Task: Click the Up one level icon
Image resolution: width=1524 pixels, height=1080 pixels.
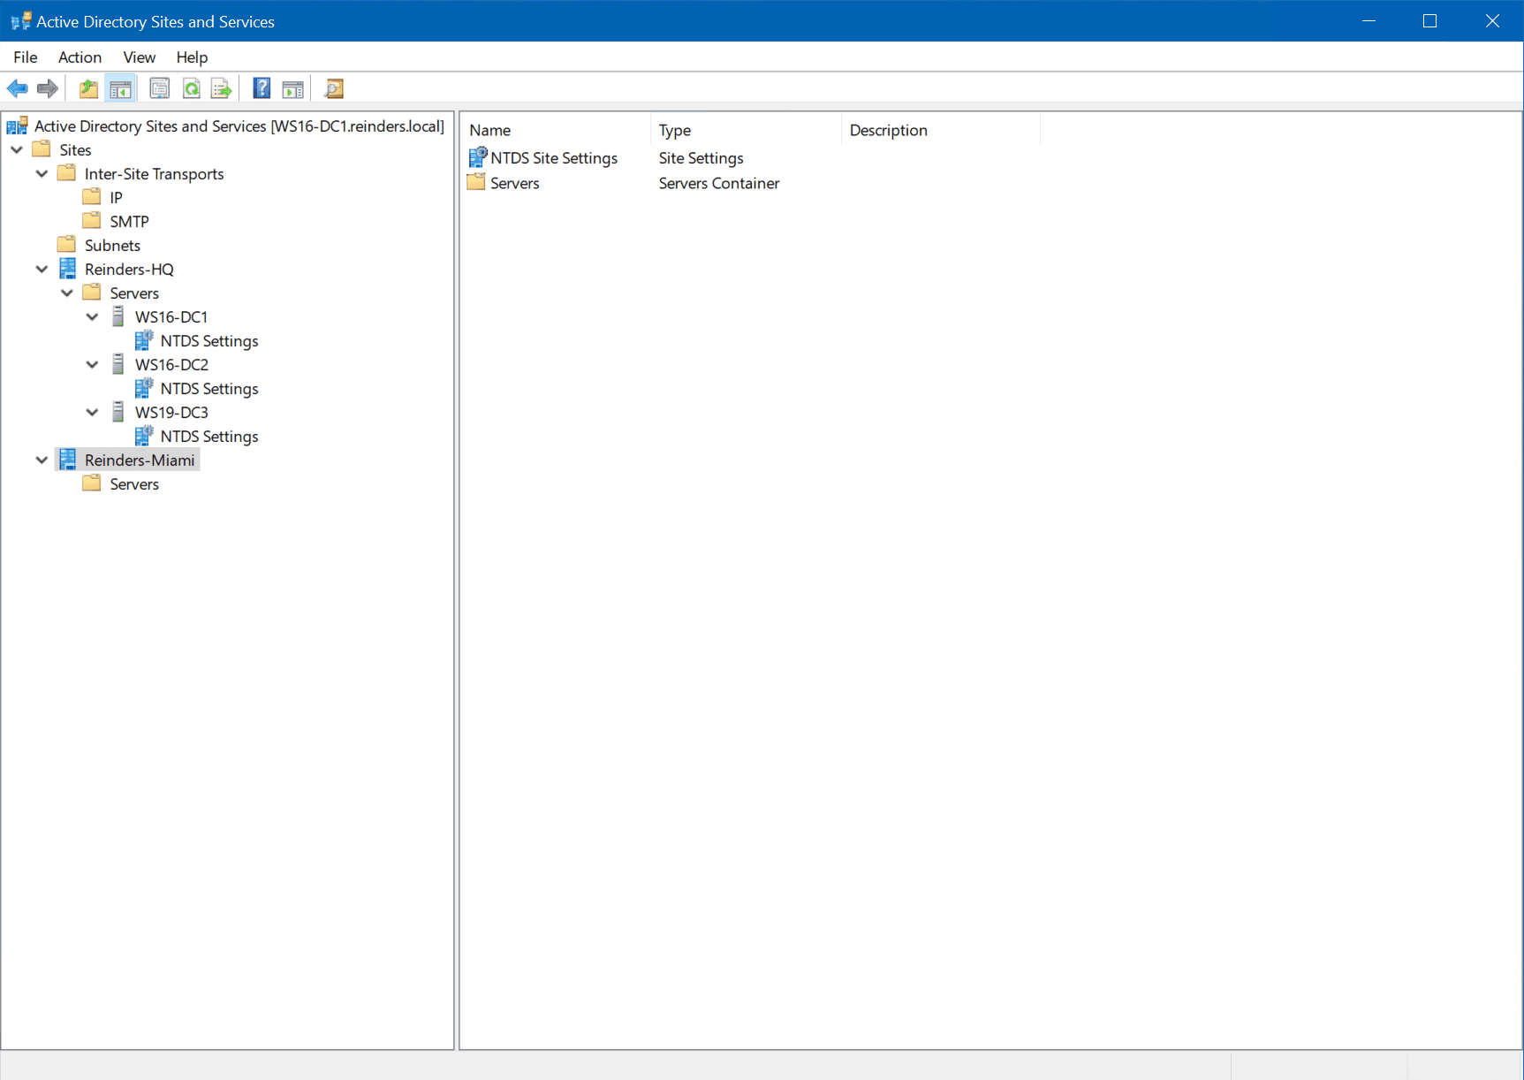Action: click(x=87, y=88)
